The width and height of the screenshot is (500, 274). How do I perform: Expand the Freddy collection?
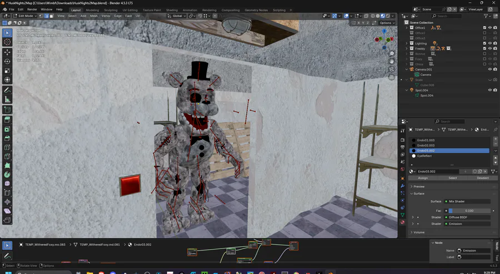click(407, 48)
